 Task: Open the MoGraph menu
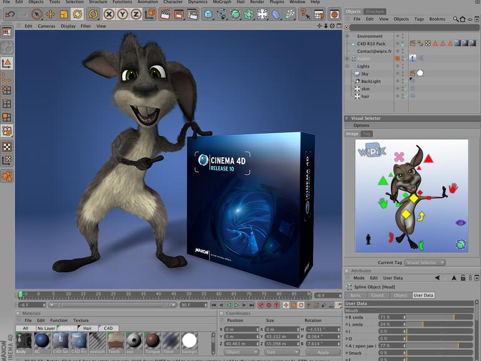tap(222, 2)
